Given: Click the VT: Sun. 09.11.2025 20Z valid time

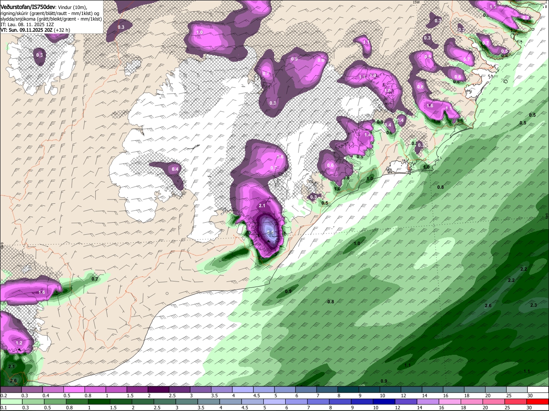Looking at the screenshot, I should pyautogui.click(x=26, y=30).
